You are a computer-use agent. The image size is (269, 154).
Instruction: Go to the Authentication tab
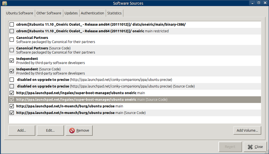coord(92,13)
